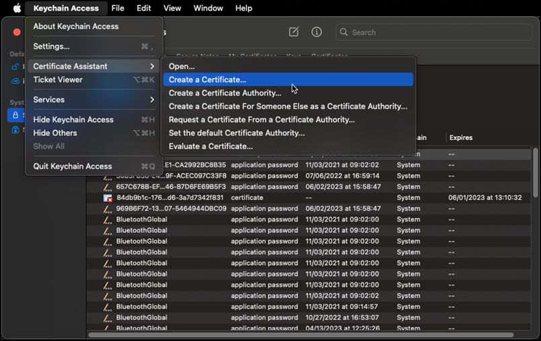Screen dimensions: 541x341
Task: Select Evaluate a Certificate menu item
Action: 211,146
